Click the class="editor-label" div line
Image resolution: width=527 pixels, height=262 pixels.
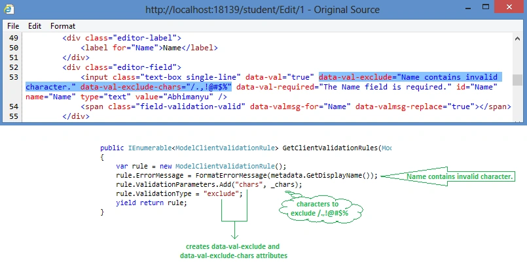[122, 38]
